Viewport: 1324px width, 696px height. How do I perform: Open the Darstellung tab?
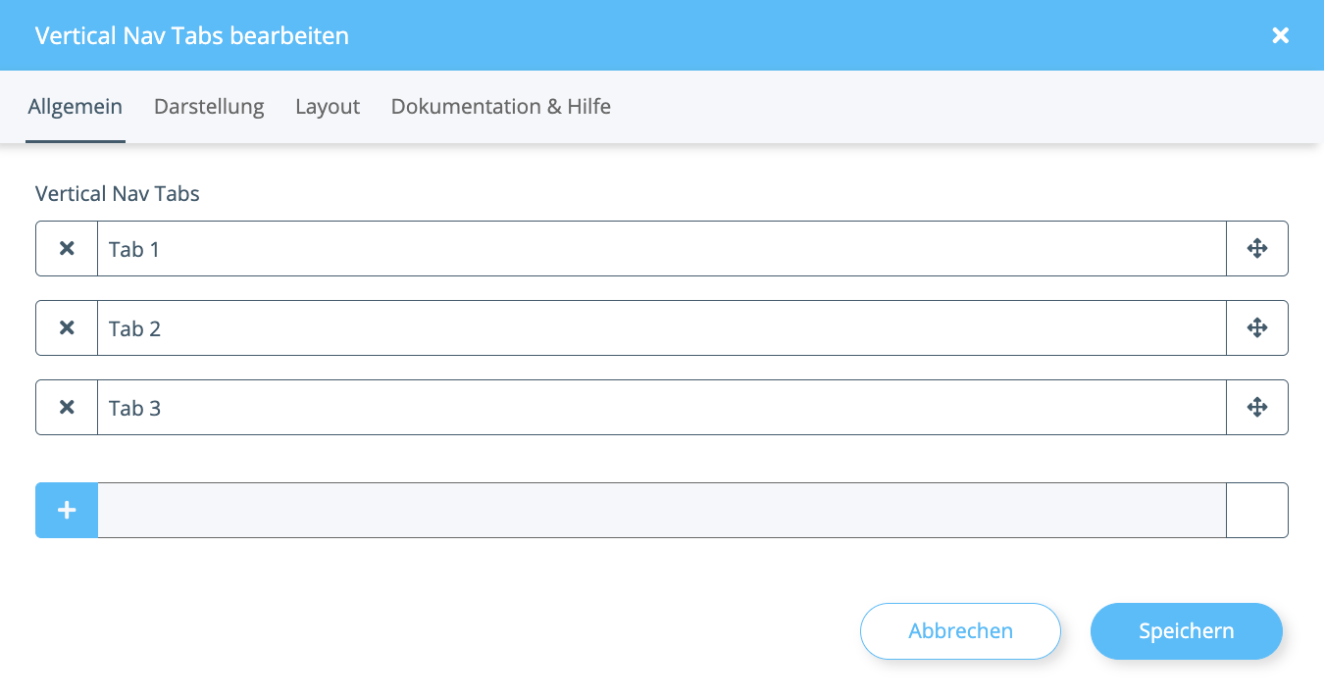tap(209, 107)
